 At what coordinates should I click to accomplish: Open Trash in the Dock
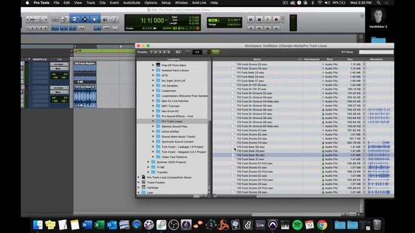[377, 225]
